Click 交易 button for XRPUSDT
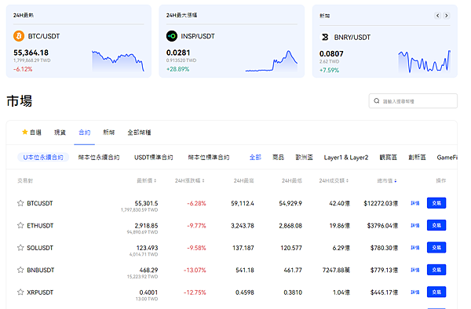Image resolution: width=471 pixels, height=309 pixels. [x=436, y=292]
